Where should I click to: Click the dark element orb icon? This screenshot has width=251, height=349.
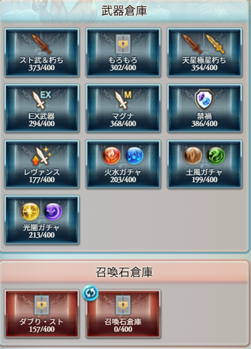[53, 211]
